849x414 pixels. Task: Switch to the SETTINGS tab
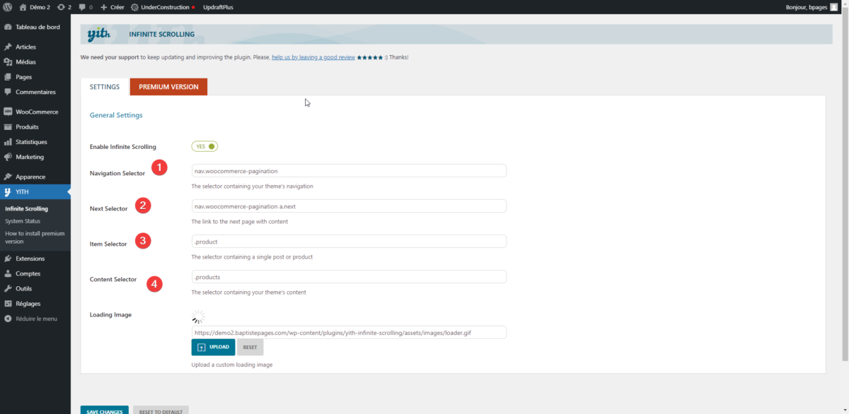[x=105, y=87]
